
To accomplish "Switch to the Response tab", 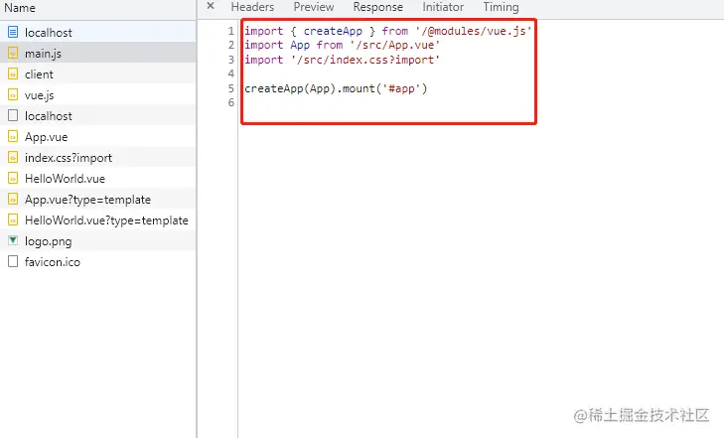I will (377, 7).
